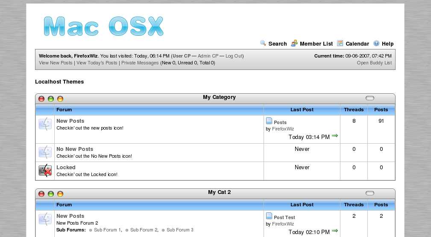This screenshot has width=431, height=237.
Task: Click the Member List people icon
Action: click(294, 43)
